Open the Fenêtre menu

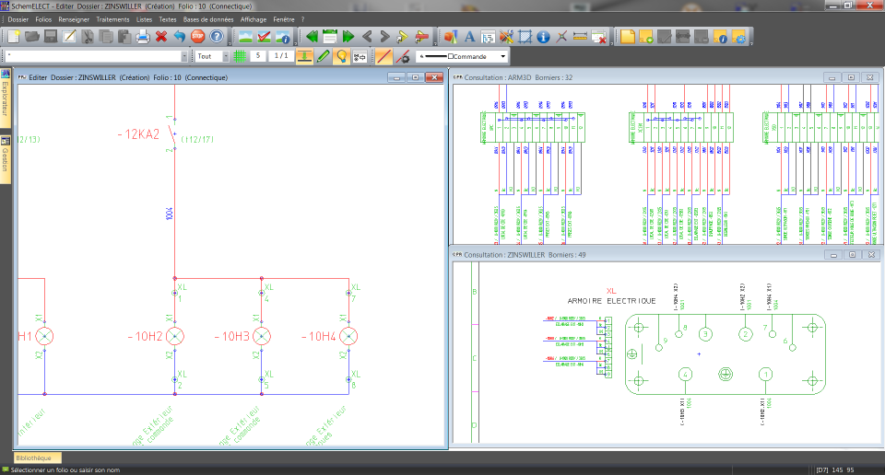(284, 19)
